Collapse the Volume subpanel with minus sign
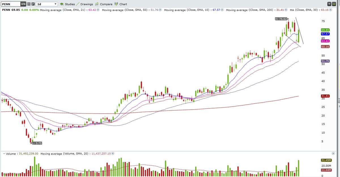The width and height of the screenshot is (340, 177). 4,153
